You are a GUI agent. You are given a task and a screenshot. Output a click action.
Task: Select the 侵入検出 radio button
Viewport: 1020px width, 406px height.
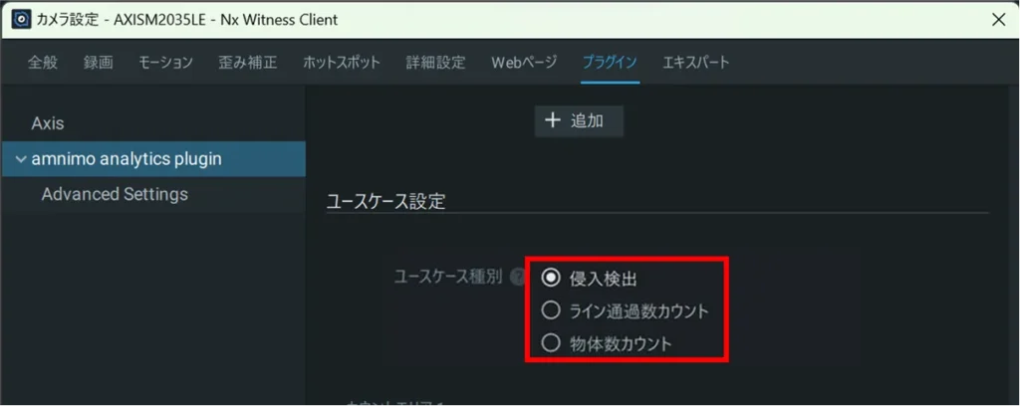(551, 279)
